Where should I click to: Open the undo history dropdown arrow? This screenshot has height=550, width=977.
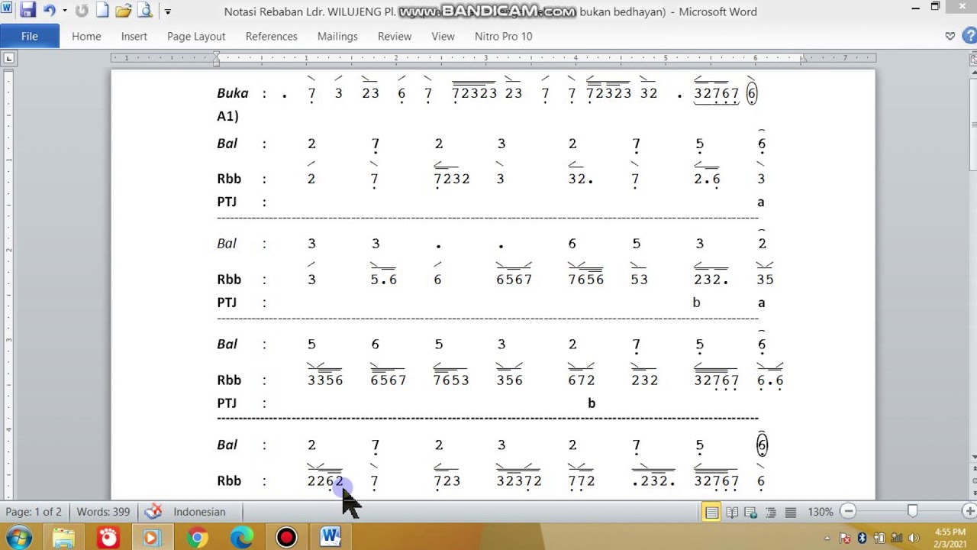point(64,11)
